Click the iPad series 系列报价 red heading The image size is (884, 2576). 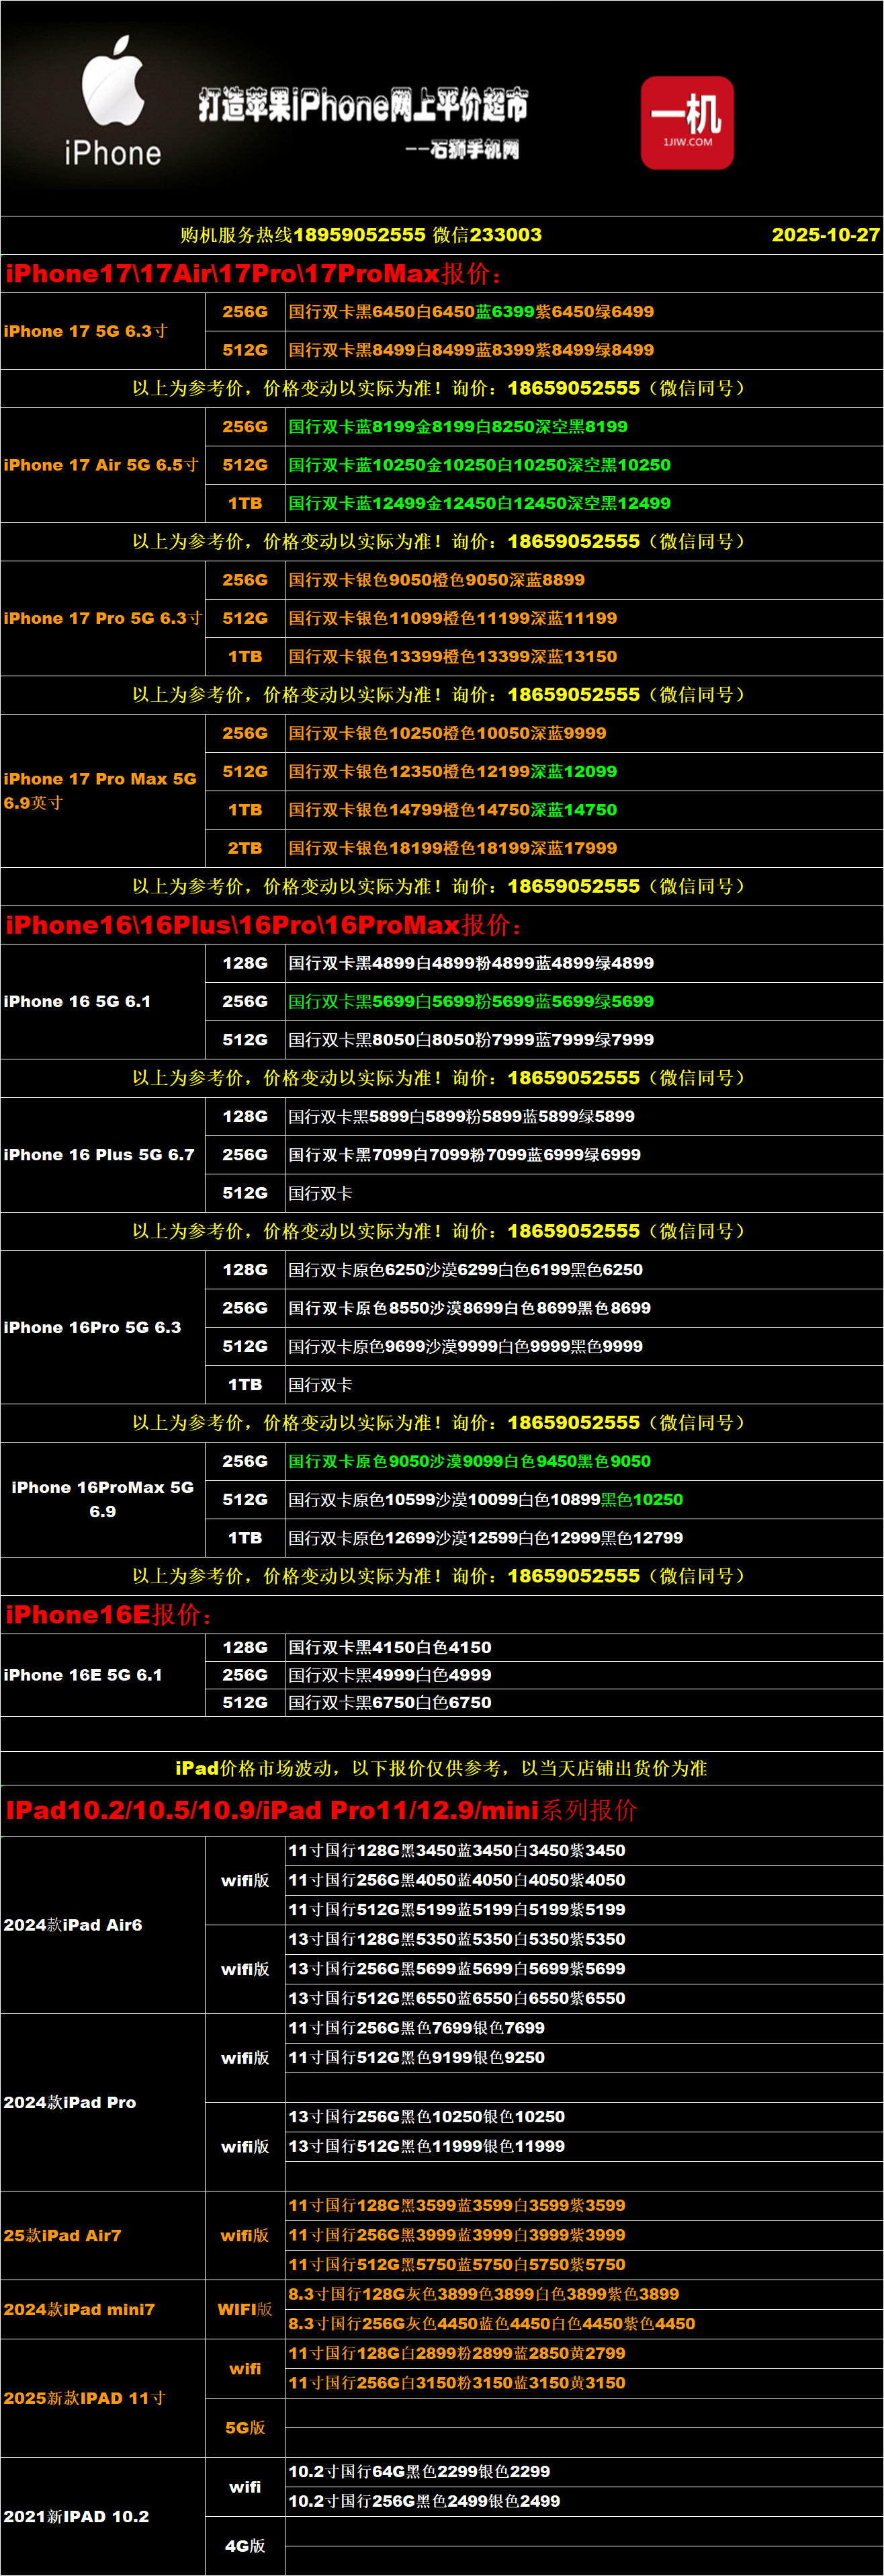click(x=320, y=1810)
